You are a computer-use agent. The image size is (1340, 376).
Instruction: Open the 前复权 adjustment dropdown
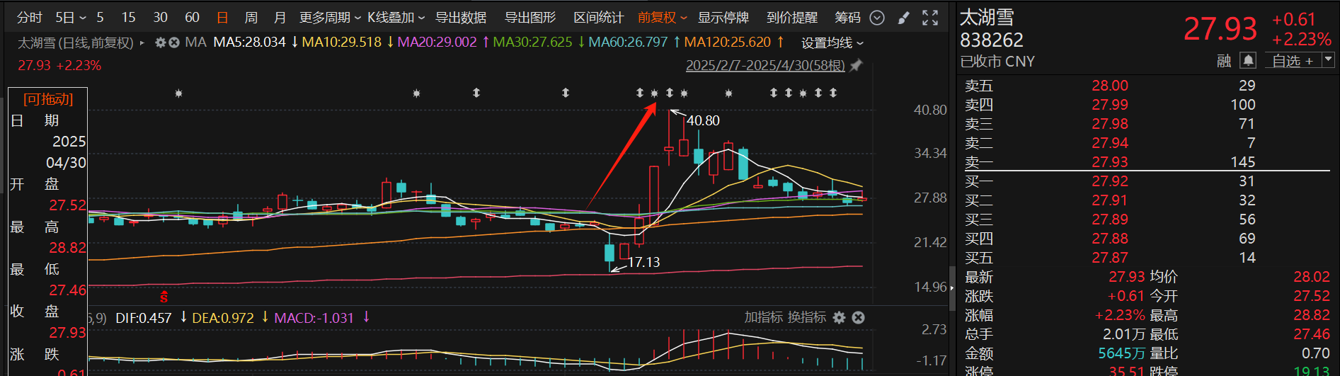click(x=662, y=18)
